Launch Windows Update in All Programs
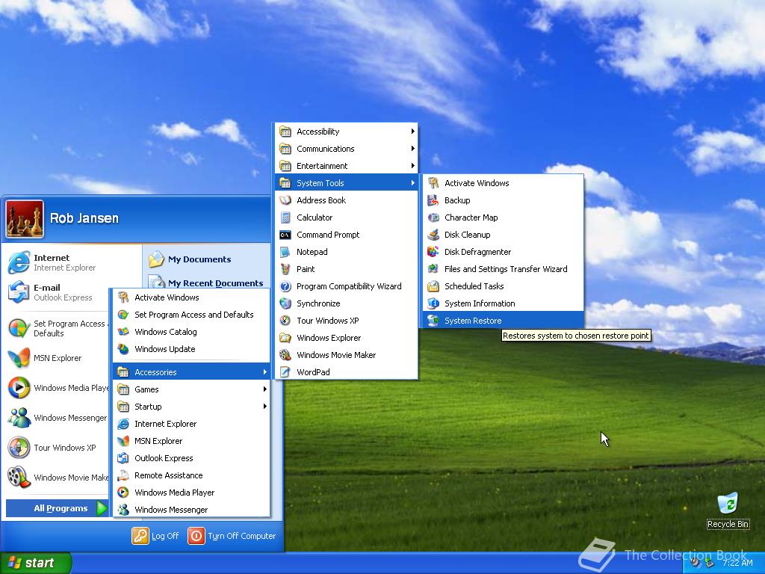765x574 pixels. [191, 349]
